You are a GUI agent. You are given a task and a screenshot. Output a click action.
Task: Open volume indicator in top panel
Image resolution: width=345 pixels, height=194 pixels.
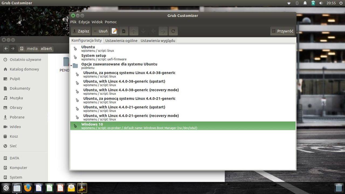click(321, 3)
